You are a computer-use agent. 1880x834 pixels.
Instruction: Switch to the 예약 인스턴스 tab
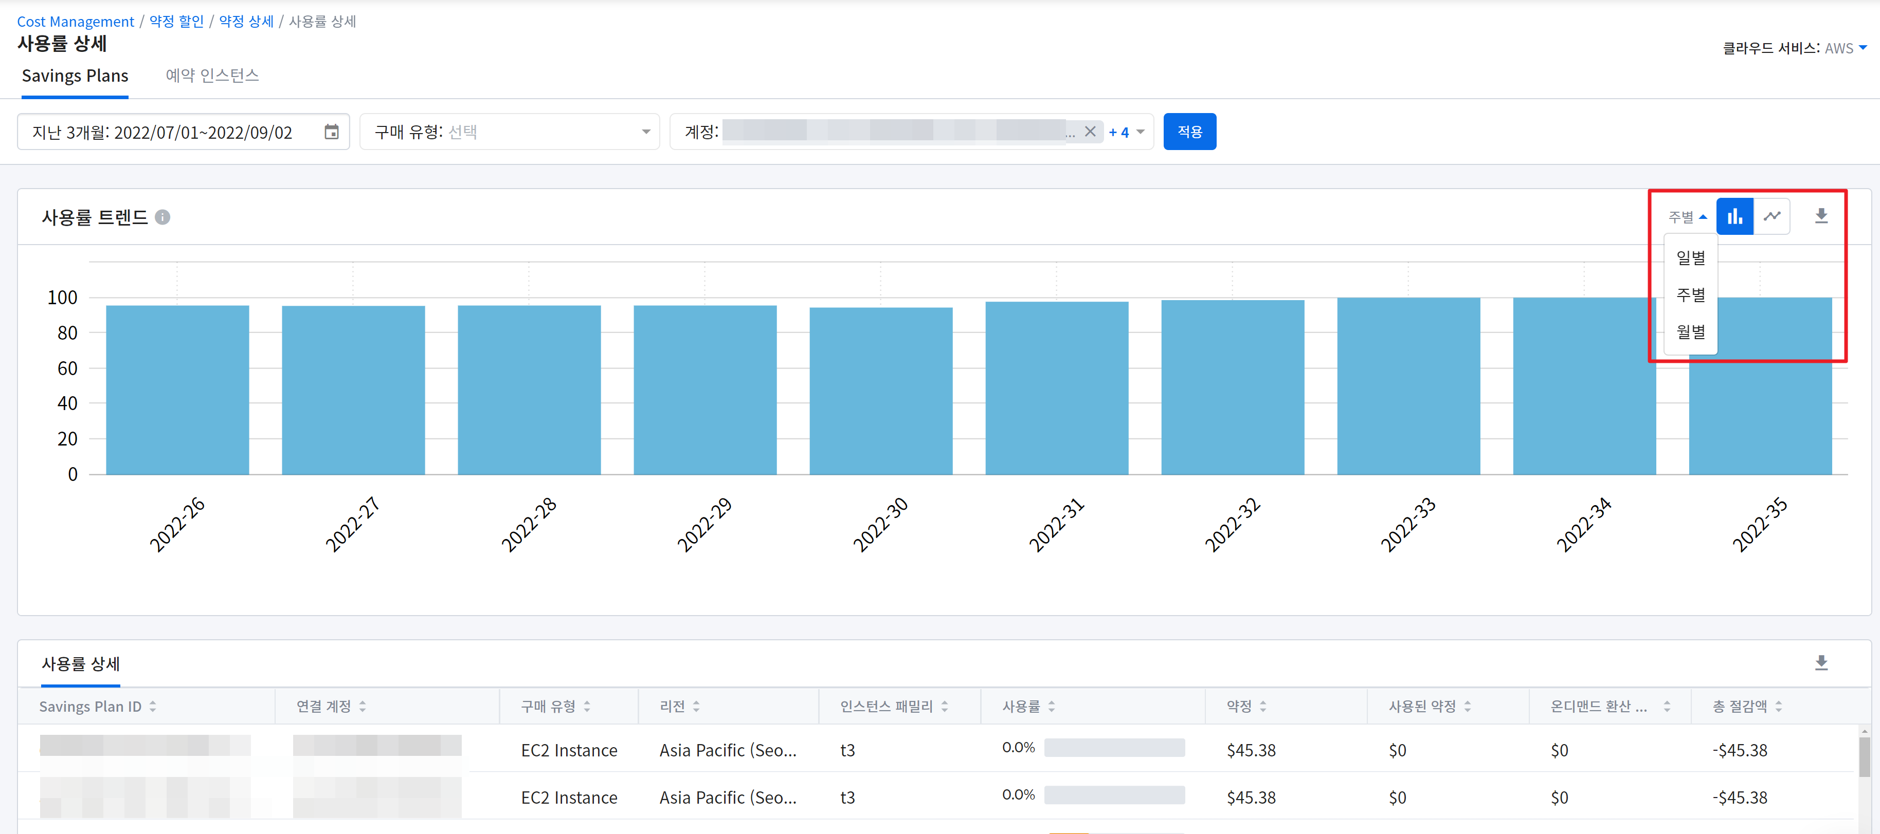pos(212,76)
